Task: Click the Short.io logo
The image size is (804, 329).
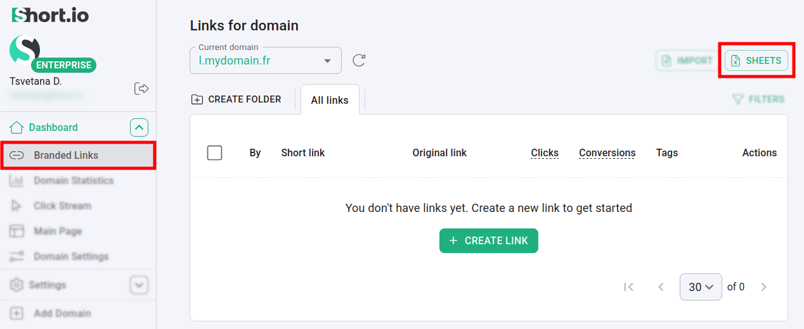Action: tap(51, 15)
